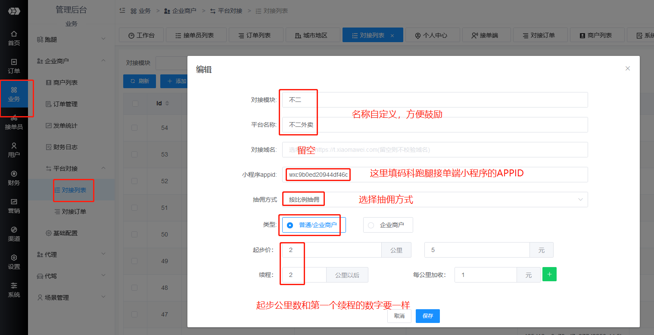Image resolution: width=654 pixels, height=335 pixels.
Task: Switch to the 接单员列表 tab
Action: (x=196, y=35)
